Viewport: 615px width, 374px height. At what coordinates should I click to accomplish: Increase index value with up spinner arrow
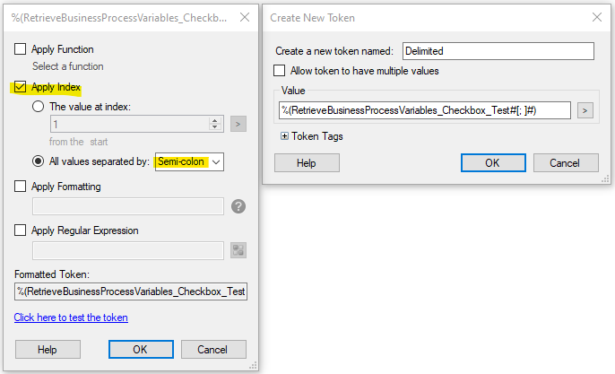pyautogui.click(x=214, y=120)
